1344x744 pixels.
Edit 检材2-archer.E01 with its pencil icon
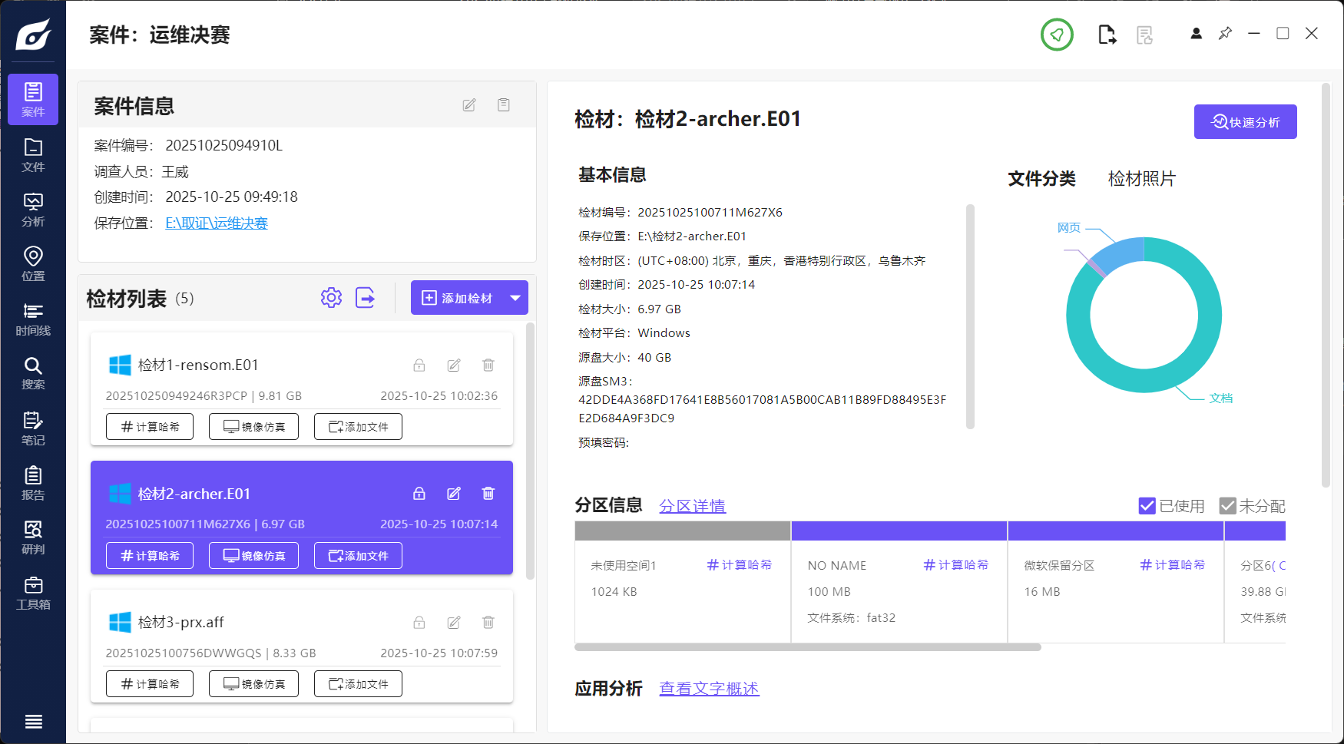[x=453, y=494]
